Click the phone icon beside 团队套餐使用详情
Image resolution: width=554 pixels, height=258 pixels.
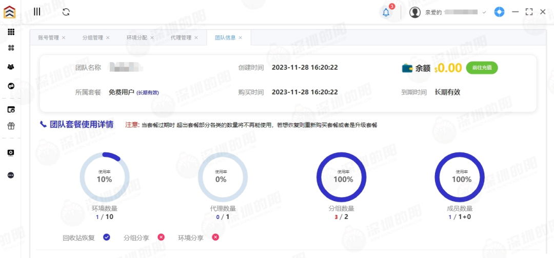43,125
